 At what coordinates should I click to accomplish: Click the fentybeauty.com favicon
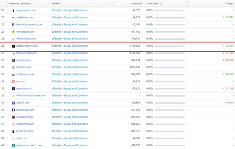[13, 110]
